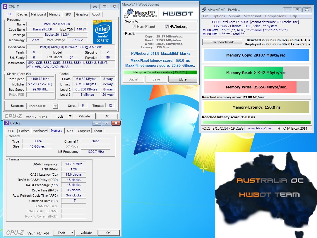This screenshot has height=238, width=317.
Task: Expand Tools dropdown arrow in memory CPU-Z
Action: click(x=72, y=232)
